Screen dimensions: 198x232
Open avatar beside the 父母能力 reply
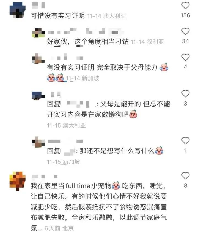pyautogui.click(x=38, y=59)
